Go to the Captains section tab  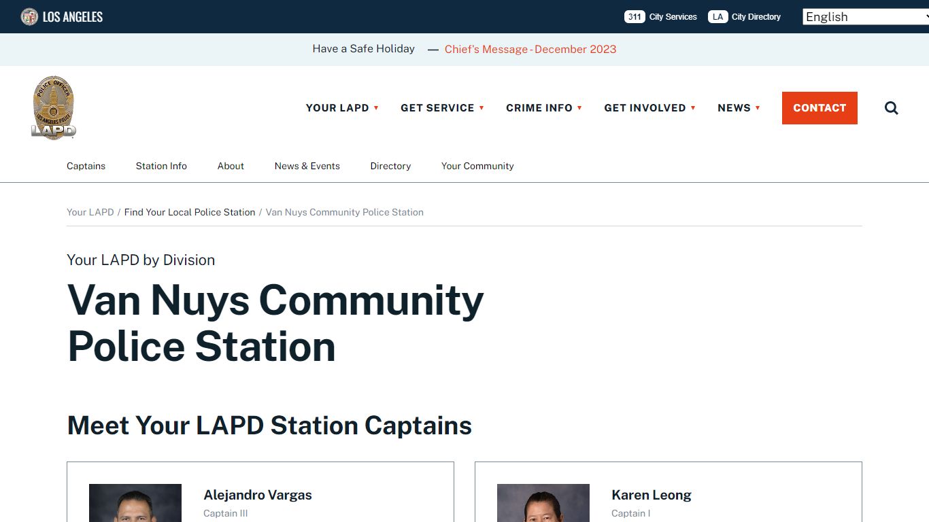click(86, 166)
